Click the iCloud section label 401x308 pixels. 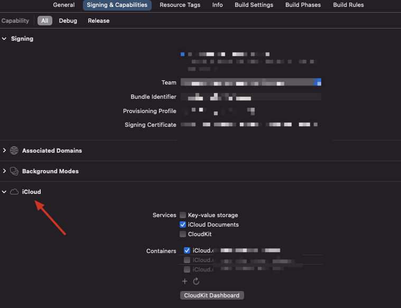pyautogui.click(x=31, y=192)
